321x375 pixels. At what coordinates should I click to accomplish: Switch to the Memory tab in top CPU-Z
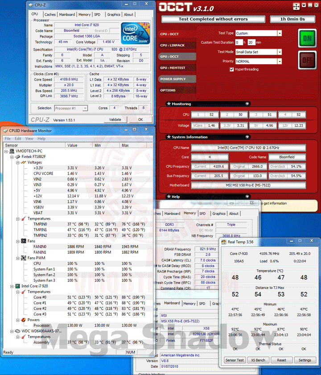coord(85,15)
